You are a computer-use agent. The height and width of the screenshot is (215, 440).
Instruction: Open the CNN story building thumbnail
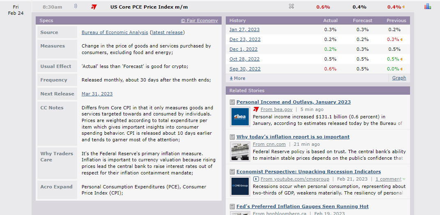240,152
